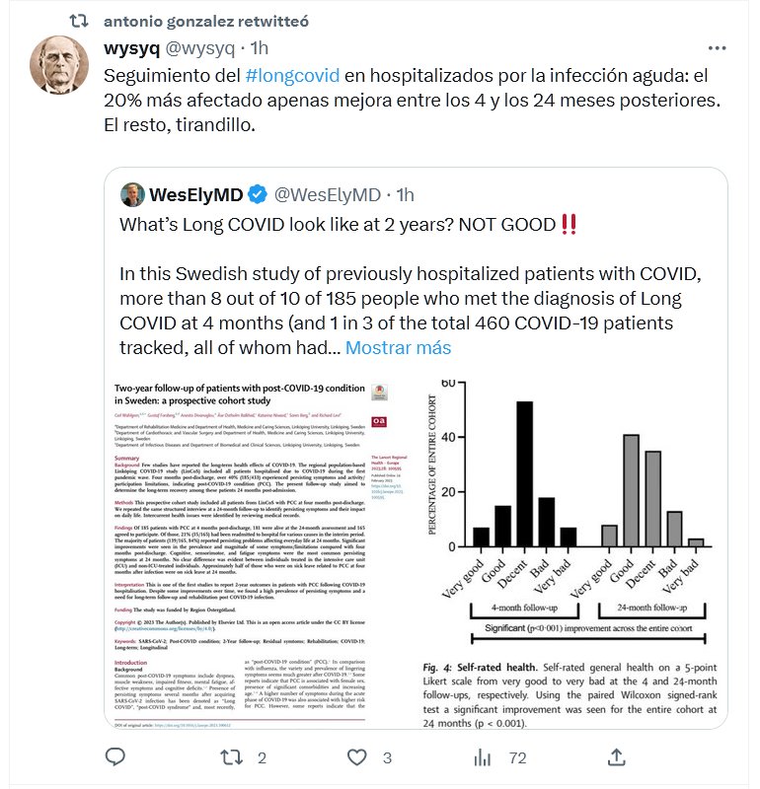Click the blue verified badge next to WesElyMD
Screen dimensions: 760x789
(255, 193)
